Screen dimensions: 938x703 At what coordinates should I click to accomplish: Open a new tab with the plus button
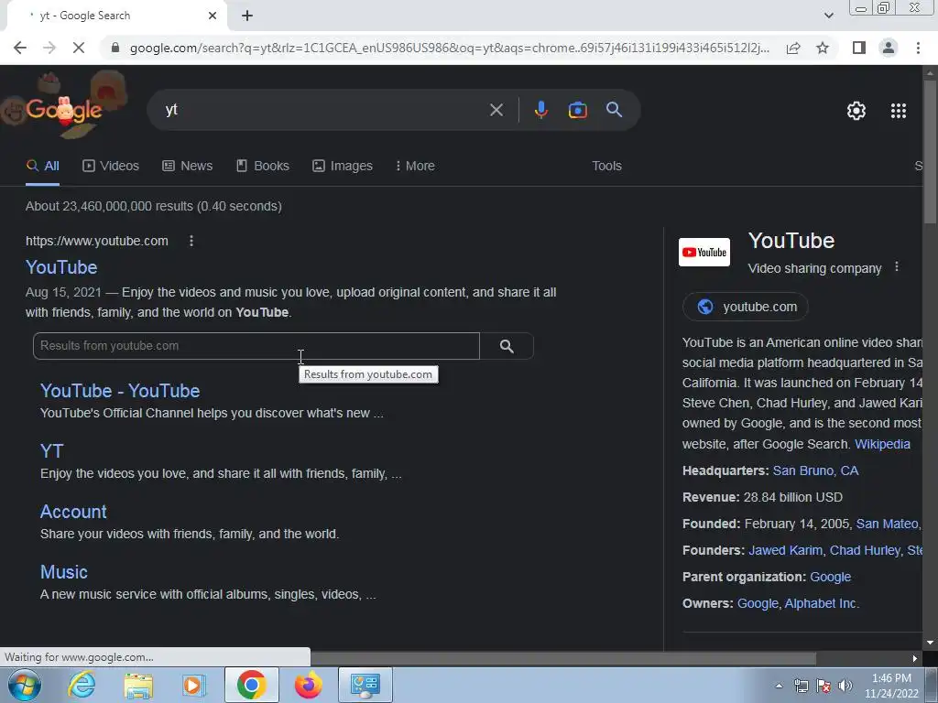(x=247, y=16)
